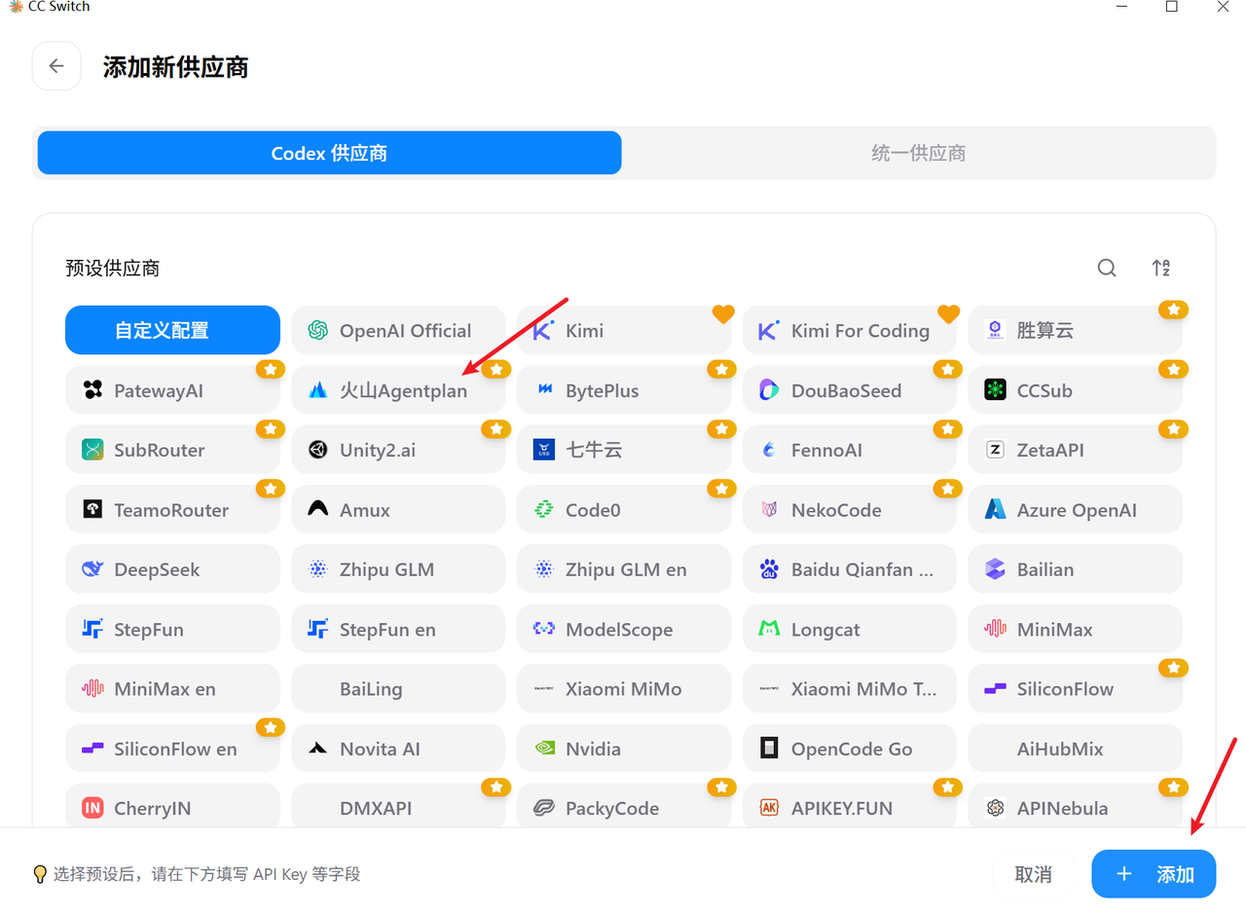1246x914 pixels.
Task: Select APINebula provider
Action: pyautogui.click(x=1075, y=806)
